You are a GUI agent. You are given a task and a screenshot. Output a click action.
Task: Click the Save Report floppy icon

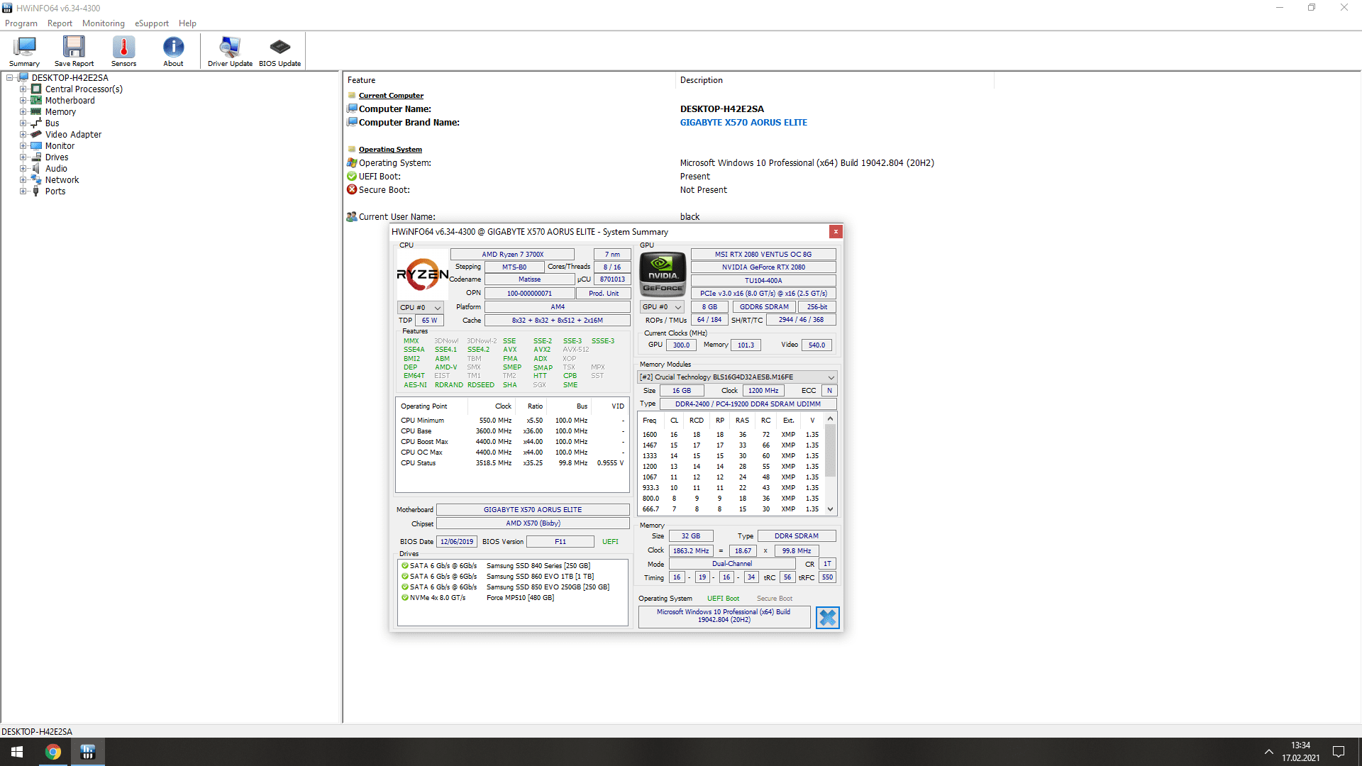coord(74,51)
